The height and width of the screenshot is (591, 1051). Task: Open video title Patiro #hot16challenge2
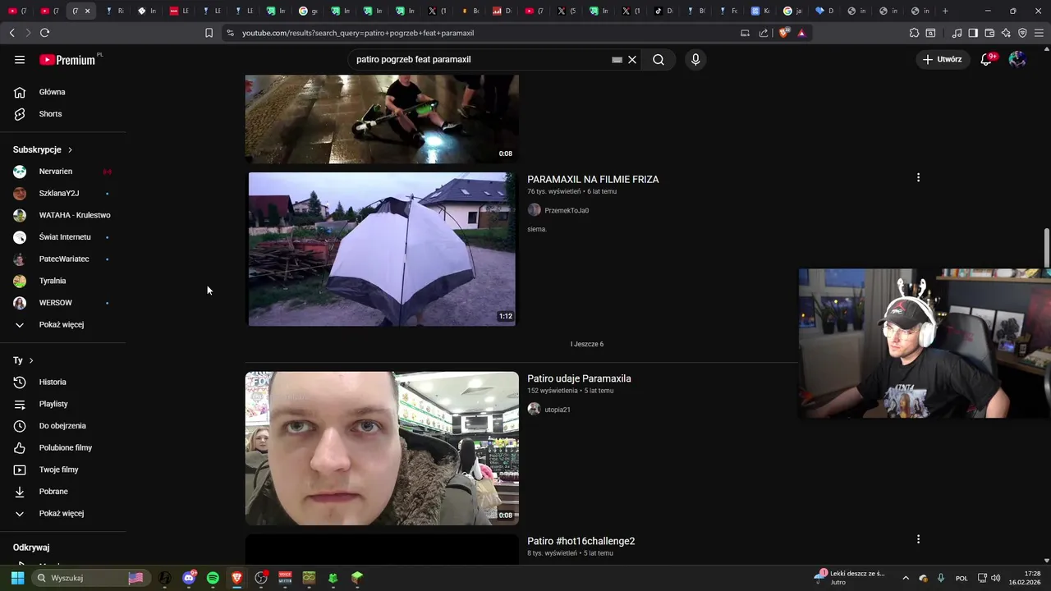click(x=581, y=541)
